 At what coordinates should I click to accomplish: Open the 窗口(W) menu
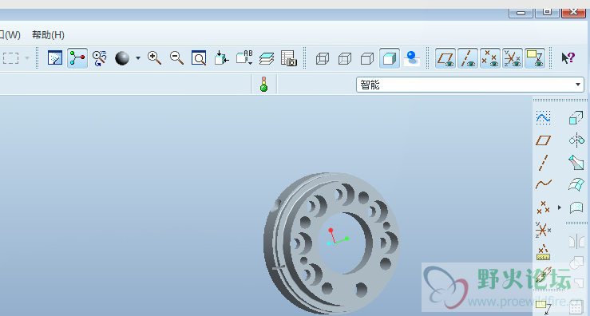coord(10,35)
